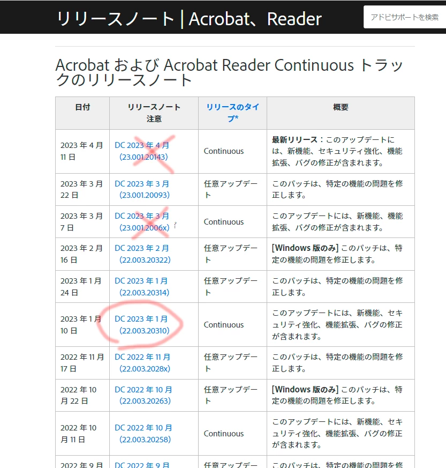Click the アドビサポートを検索 search field
This screenshot has height=468, width=446.
click(x=405, y=17)
